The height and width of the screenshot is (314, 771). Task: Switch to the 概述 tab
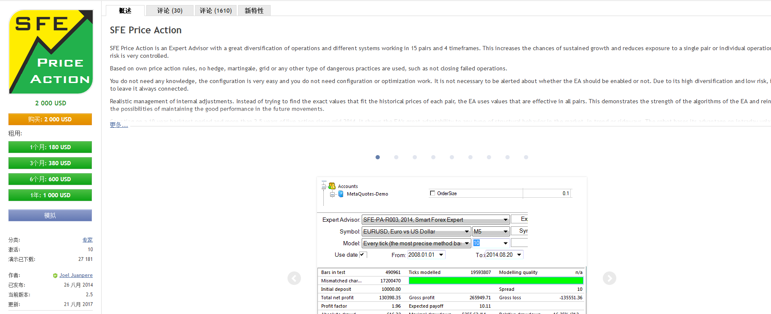(125, 11)
